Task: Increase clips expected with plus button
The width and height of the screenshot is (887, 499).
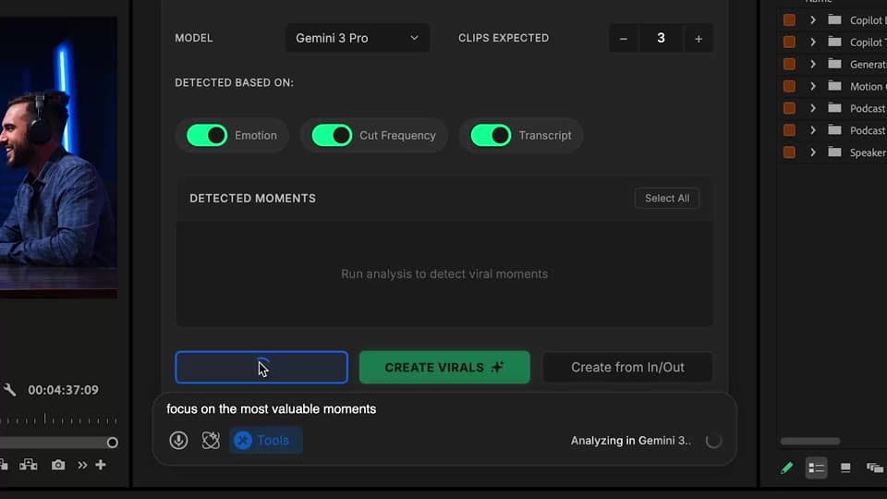Action: coord(699,39)
